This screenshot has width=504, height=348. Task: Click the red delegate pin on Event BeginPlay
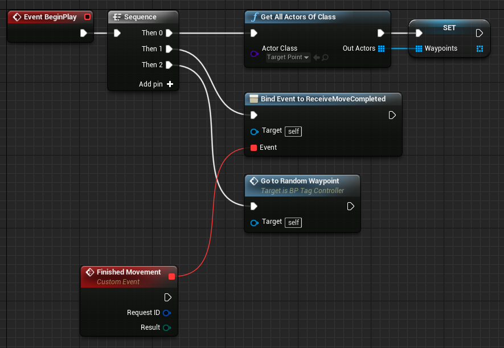click(87, 17)
